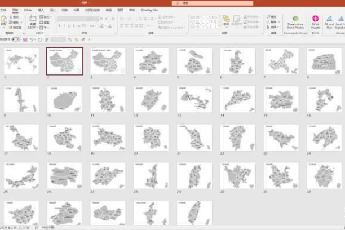Open the Arrange objects icon
This screenshot has width=345, height=230.
click(x=226, y=20)
